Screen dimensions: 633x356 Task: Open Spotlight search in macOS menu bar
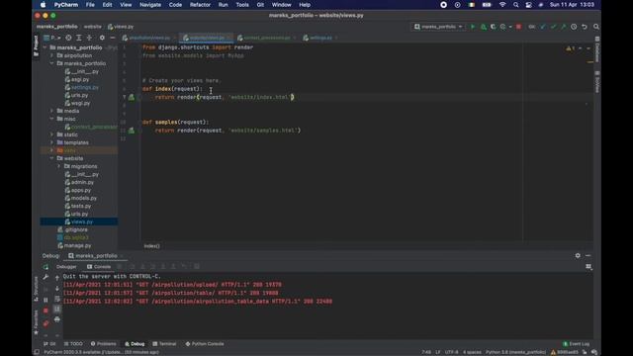tap(516, 5)
